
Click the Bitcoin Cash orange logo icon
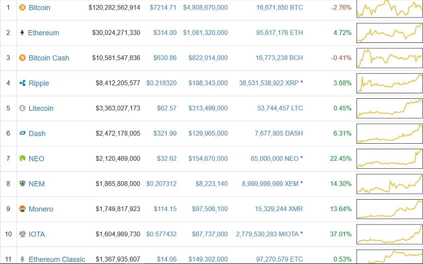tap(22, 58)
